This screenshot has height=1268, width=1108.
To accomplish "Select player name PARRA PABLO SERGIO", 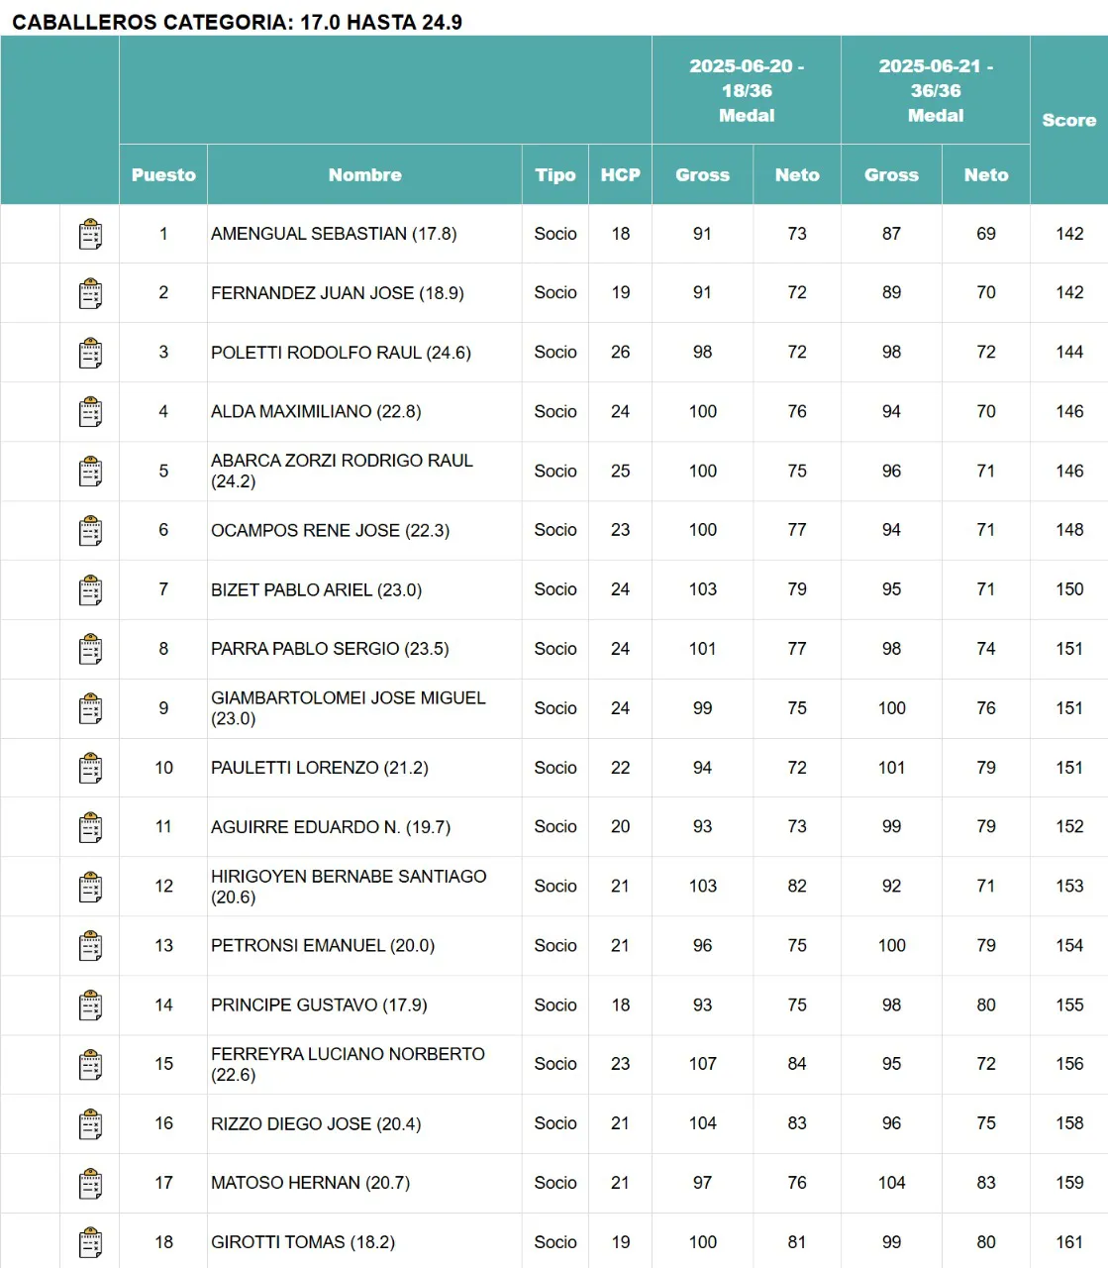I will 330,649.
